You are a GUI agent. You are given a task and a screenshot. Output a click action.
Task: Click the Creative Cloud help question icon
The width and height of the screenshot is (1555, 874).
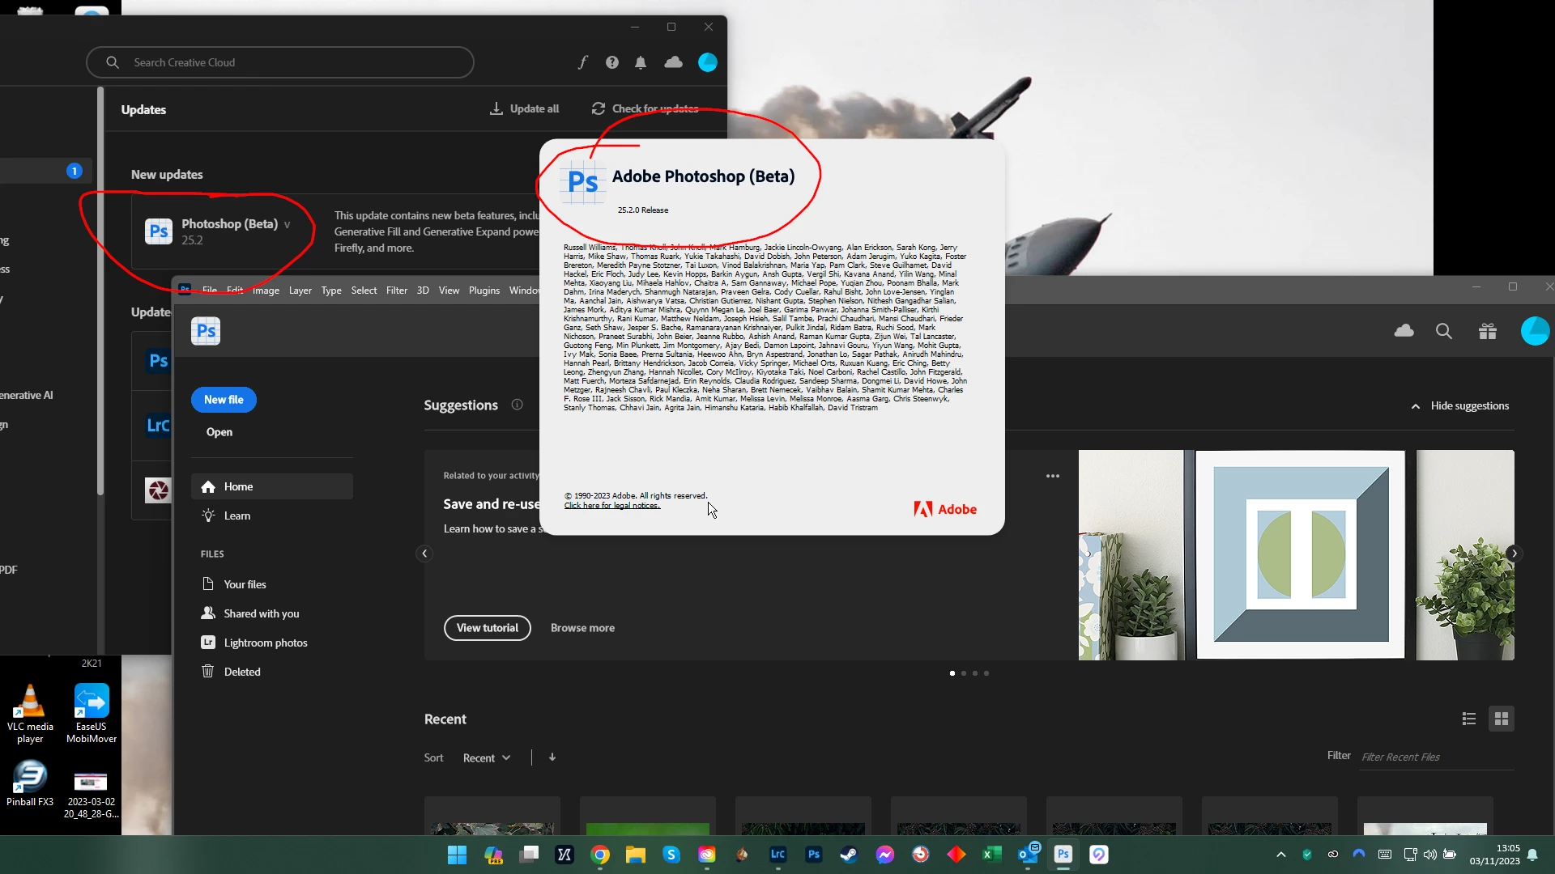[x=612, y=62]
